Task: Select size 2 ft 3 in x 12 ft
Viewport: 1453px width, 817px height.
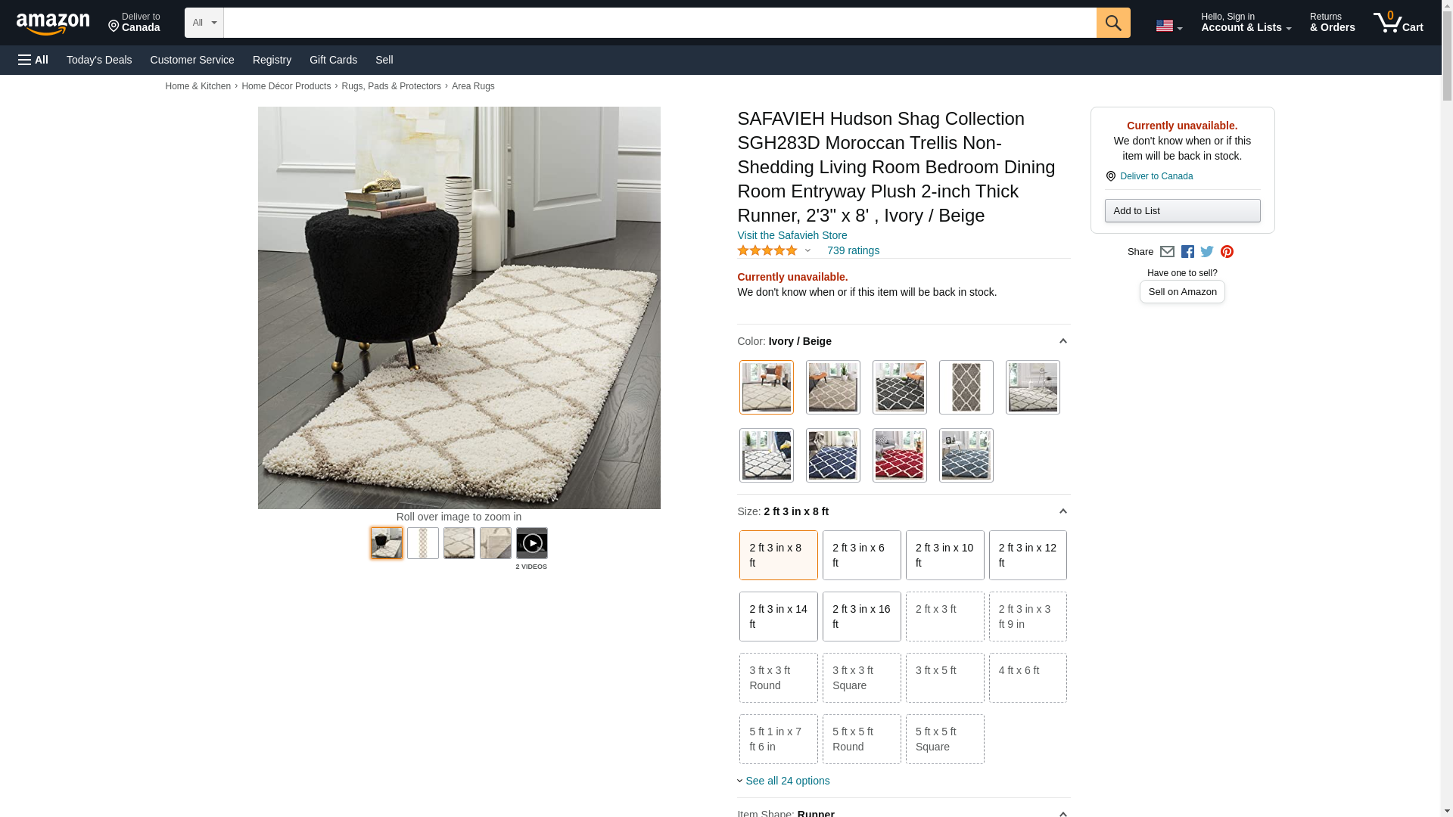Action: tap(1028, 555)
